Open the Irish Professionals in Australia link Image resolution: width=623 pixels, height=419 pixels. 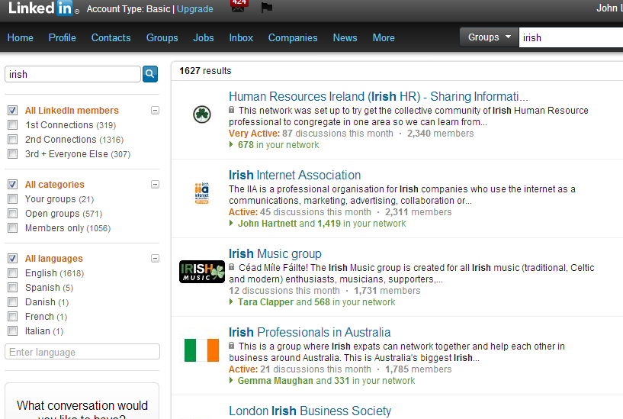coord(310,332)
